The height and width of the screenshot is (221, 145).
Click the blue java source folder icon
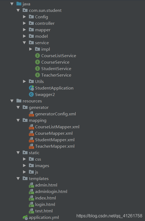[19, 4]
